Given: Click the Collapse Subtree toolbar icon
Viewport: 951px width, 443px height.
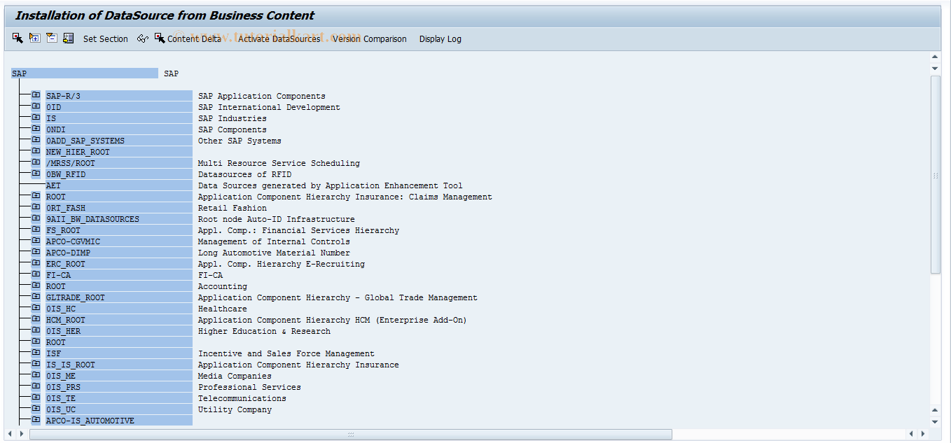Looking at the screenshot, I should [x=51, y=38].
